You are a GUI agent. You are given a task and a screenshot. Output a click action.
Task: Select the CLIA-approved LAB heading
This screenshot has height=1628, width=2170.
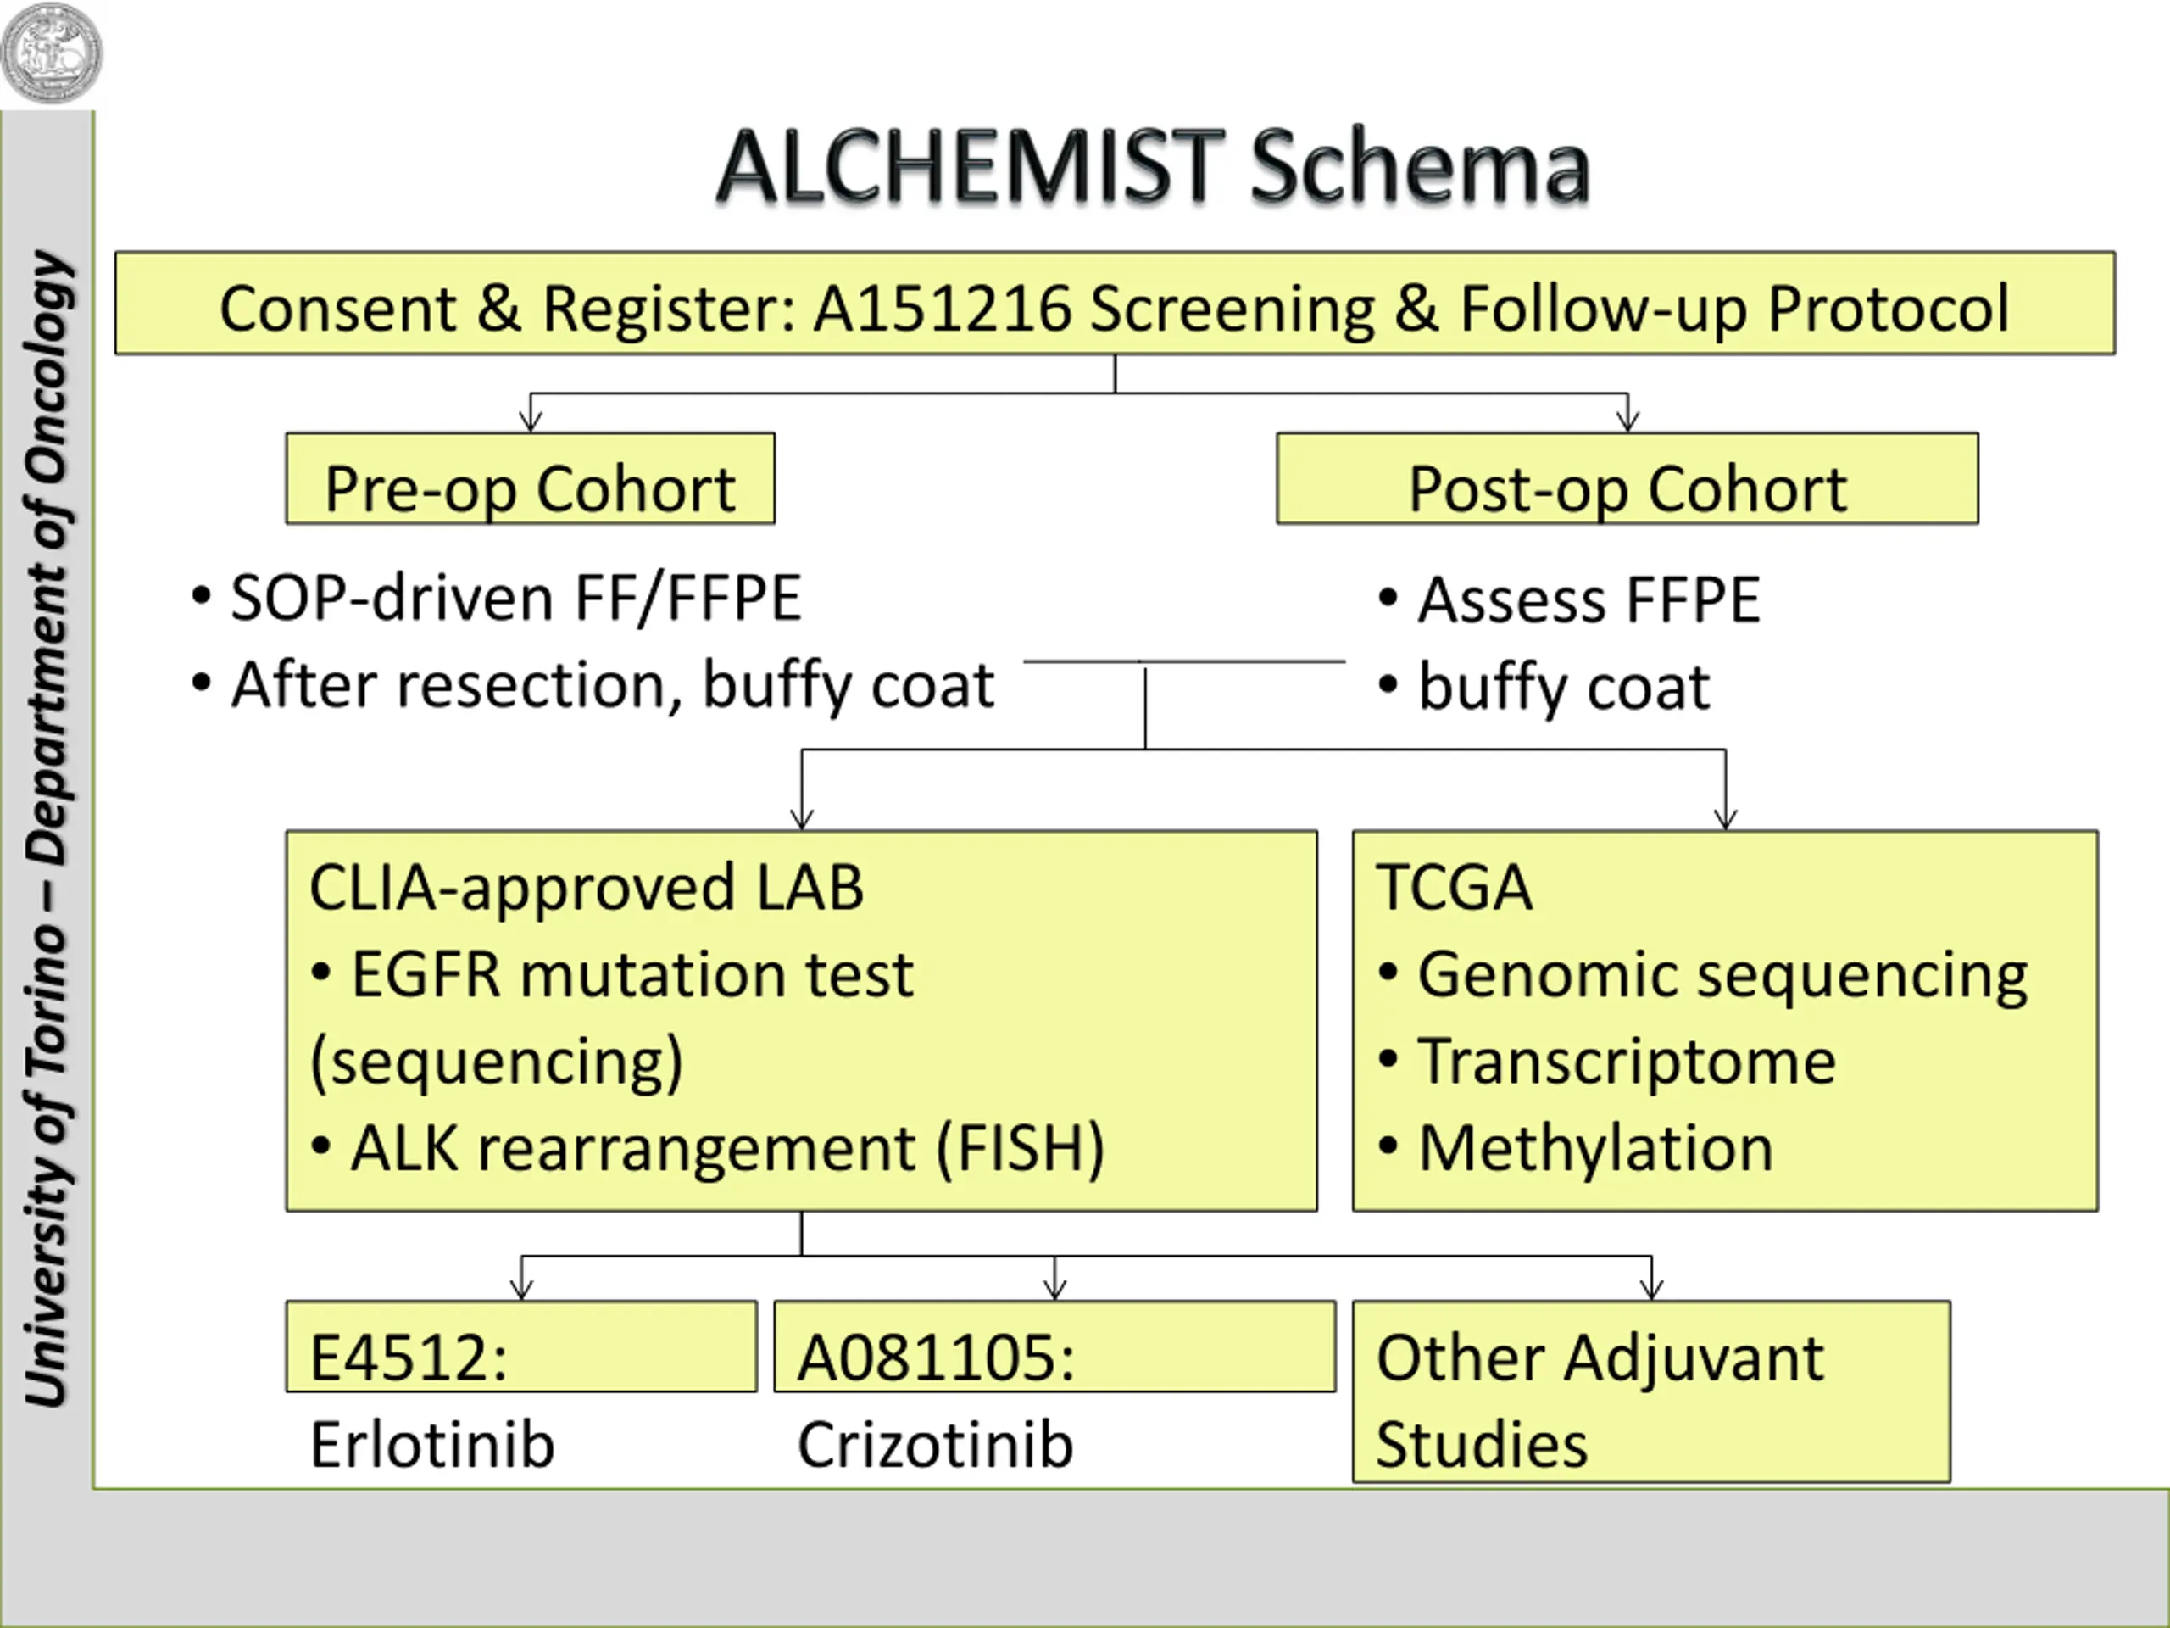coord(587,887)
